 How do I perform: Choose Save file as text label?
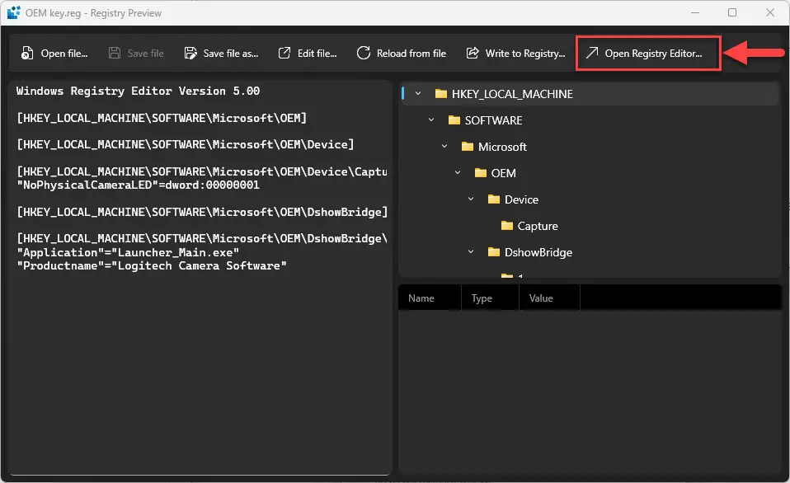tap(231, 54)
